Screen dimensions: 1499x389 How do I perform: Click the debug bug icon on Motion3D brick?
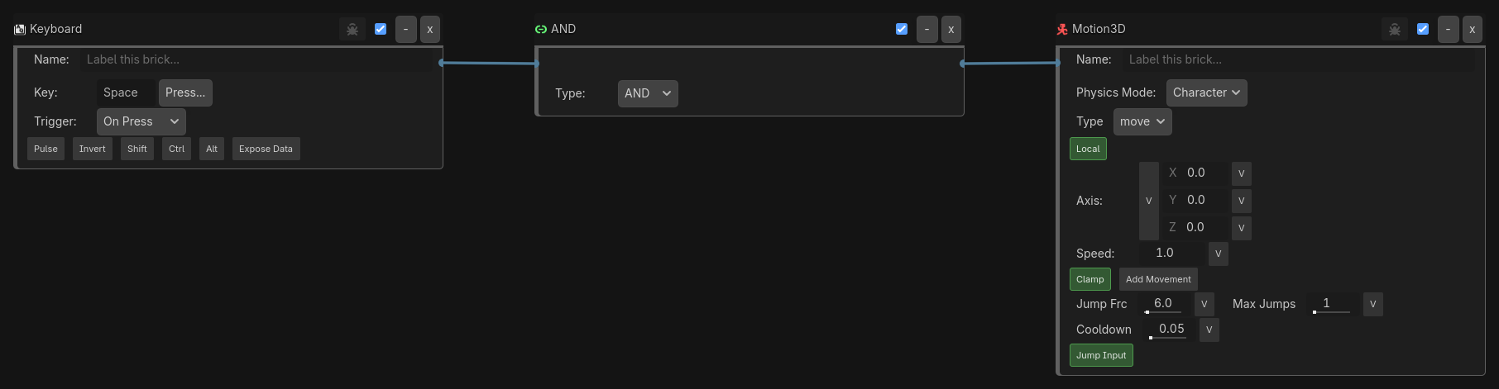pos(1395,29)
